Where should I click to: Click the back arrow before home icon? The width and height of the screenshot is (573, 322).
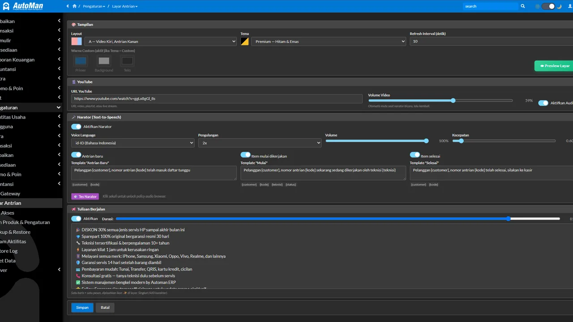tap(68, 6)
